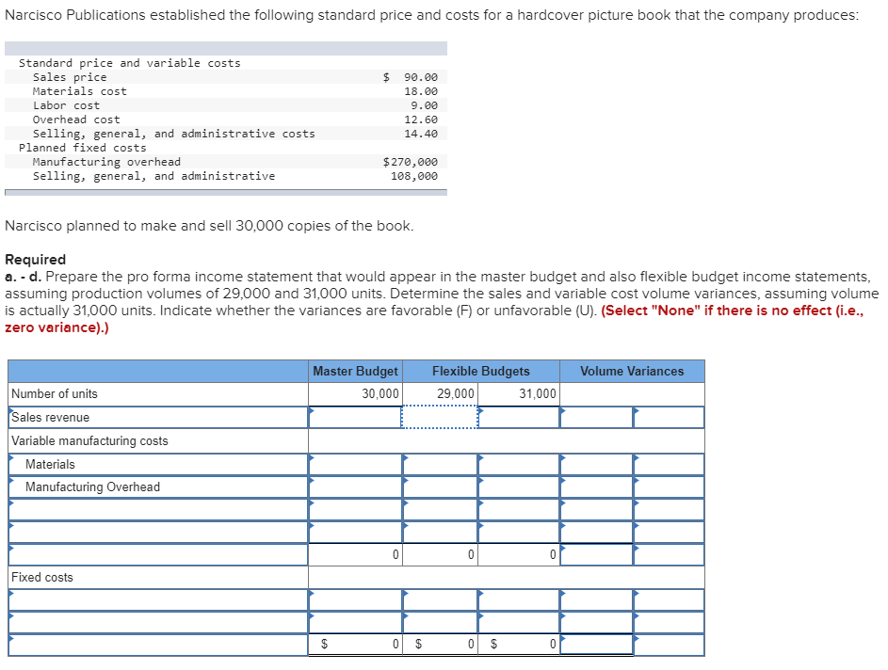
Task: Select the Manufacturing Overhead variance amount cell
Action: coord(596,487)
